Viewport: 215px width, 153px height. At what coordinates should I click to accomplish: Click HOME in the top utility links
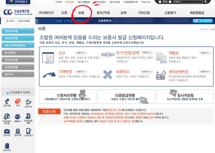59,2
